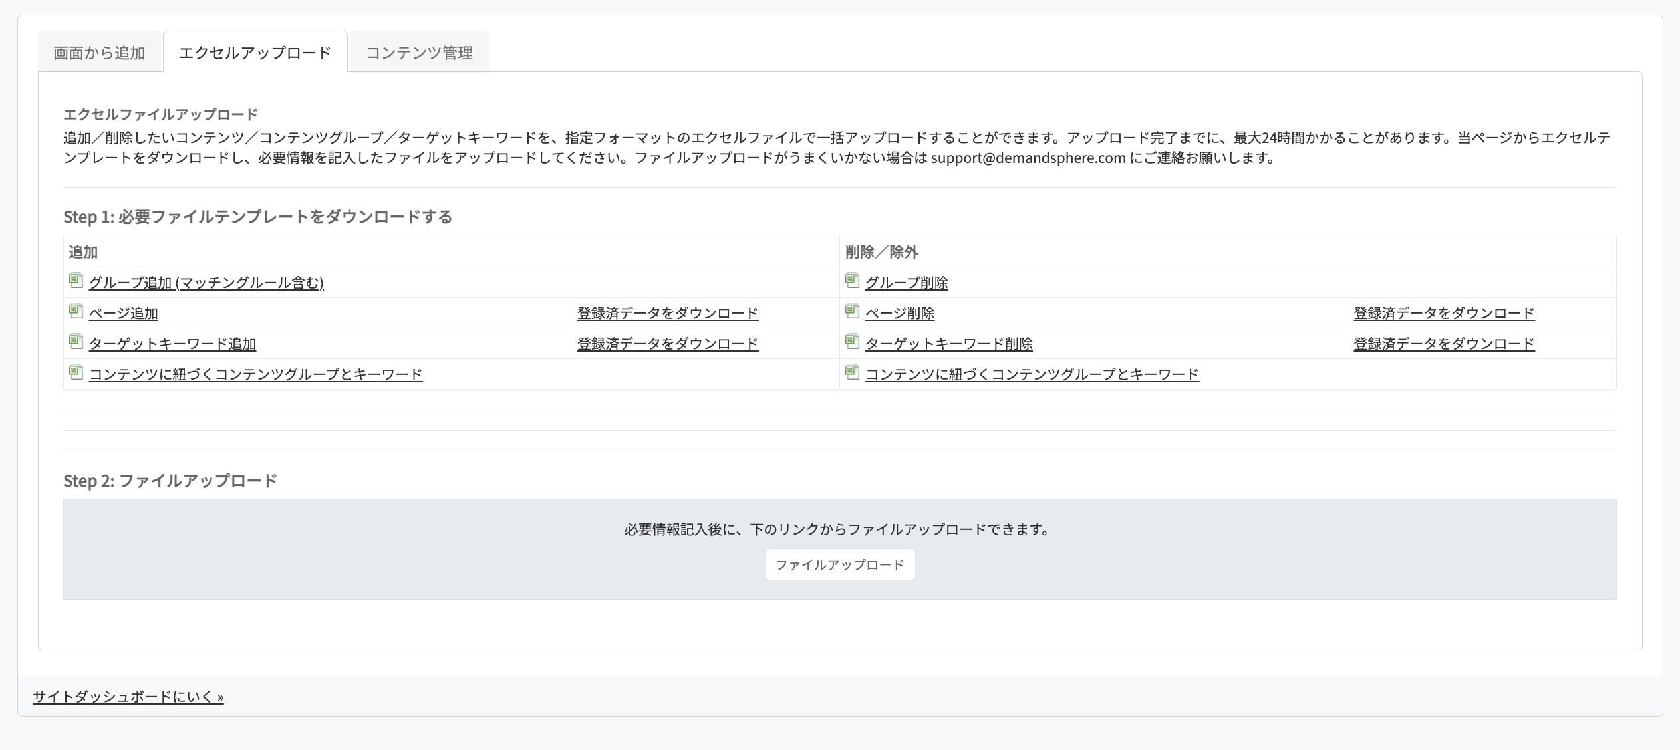Download the グループ削除 template
The height and width of the screenshot is (750, 1680).
pyautogui.click(x=907, y=283)
